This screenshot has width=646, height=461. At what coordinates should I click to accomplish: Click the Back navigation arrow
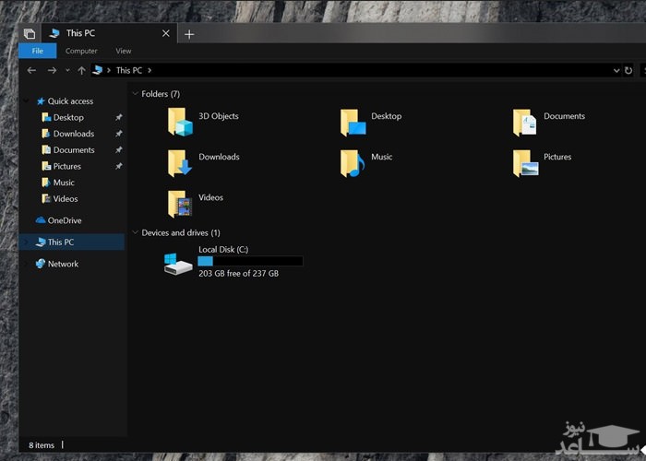coord(32,70)
